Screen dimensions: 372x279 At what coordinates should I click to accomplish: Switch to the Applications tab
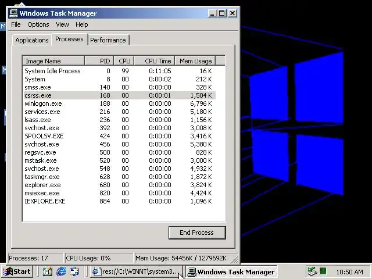click(32, 40)
